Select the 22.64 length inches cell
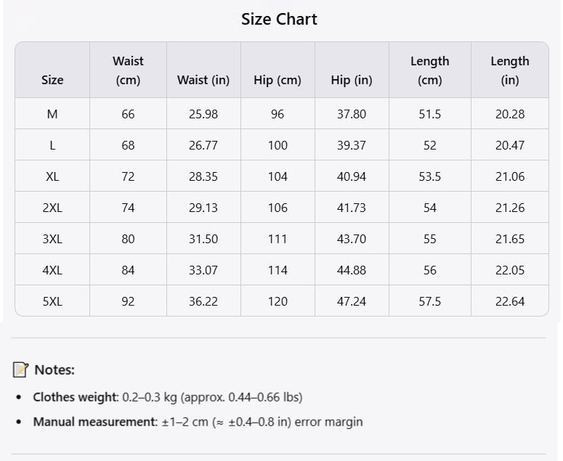The image size is (563, 461). 510,301
